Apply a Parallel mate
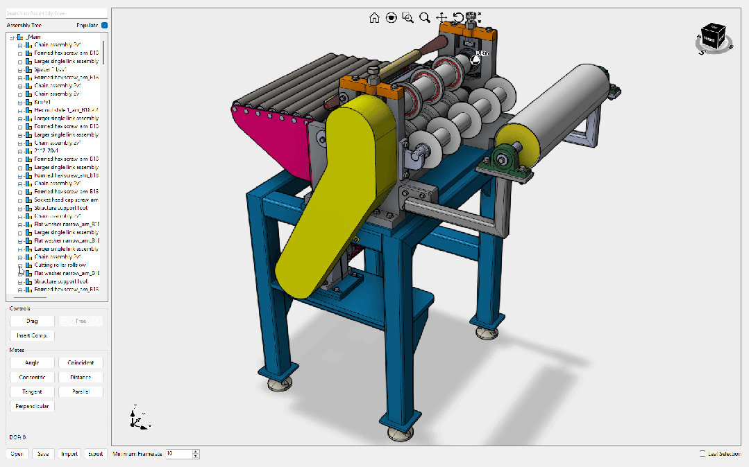The width and height of the screenshot is (749, 467). coord(81,391)
